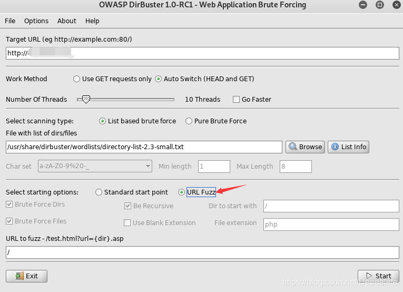
Task: Click the "URL to fuzz" hint label
Action: click(65, 239)
